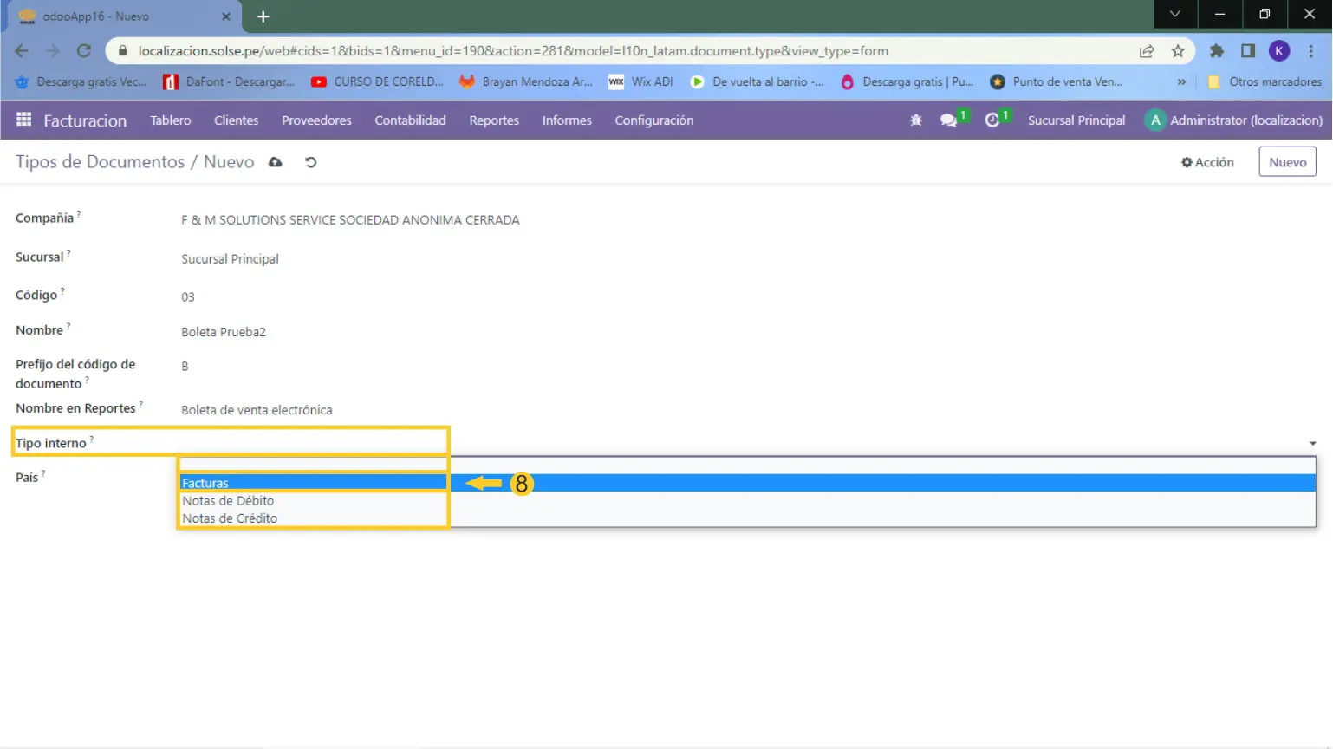Reload the page with refresh icon

(84, 51)
